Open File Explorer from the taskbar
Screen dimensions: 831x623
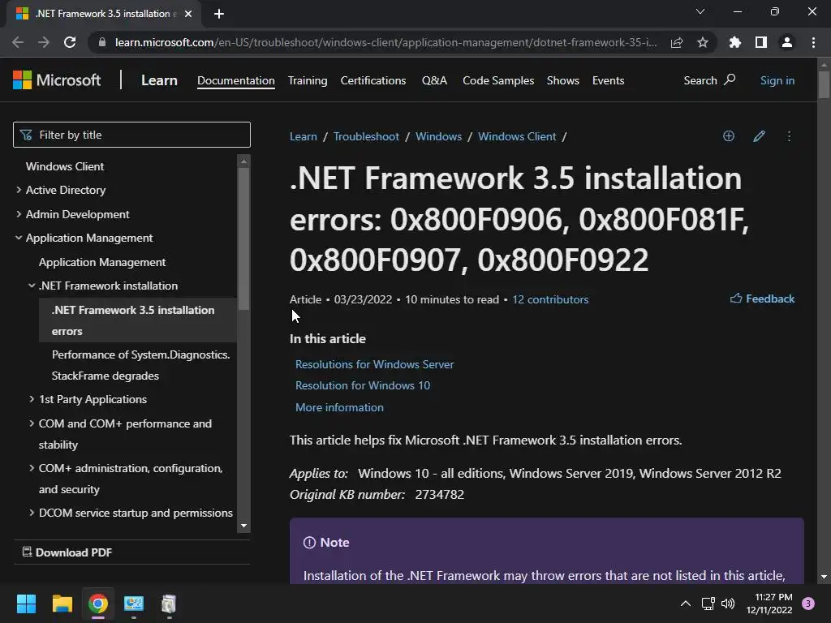coord(62,604)
